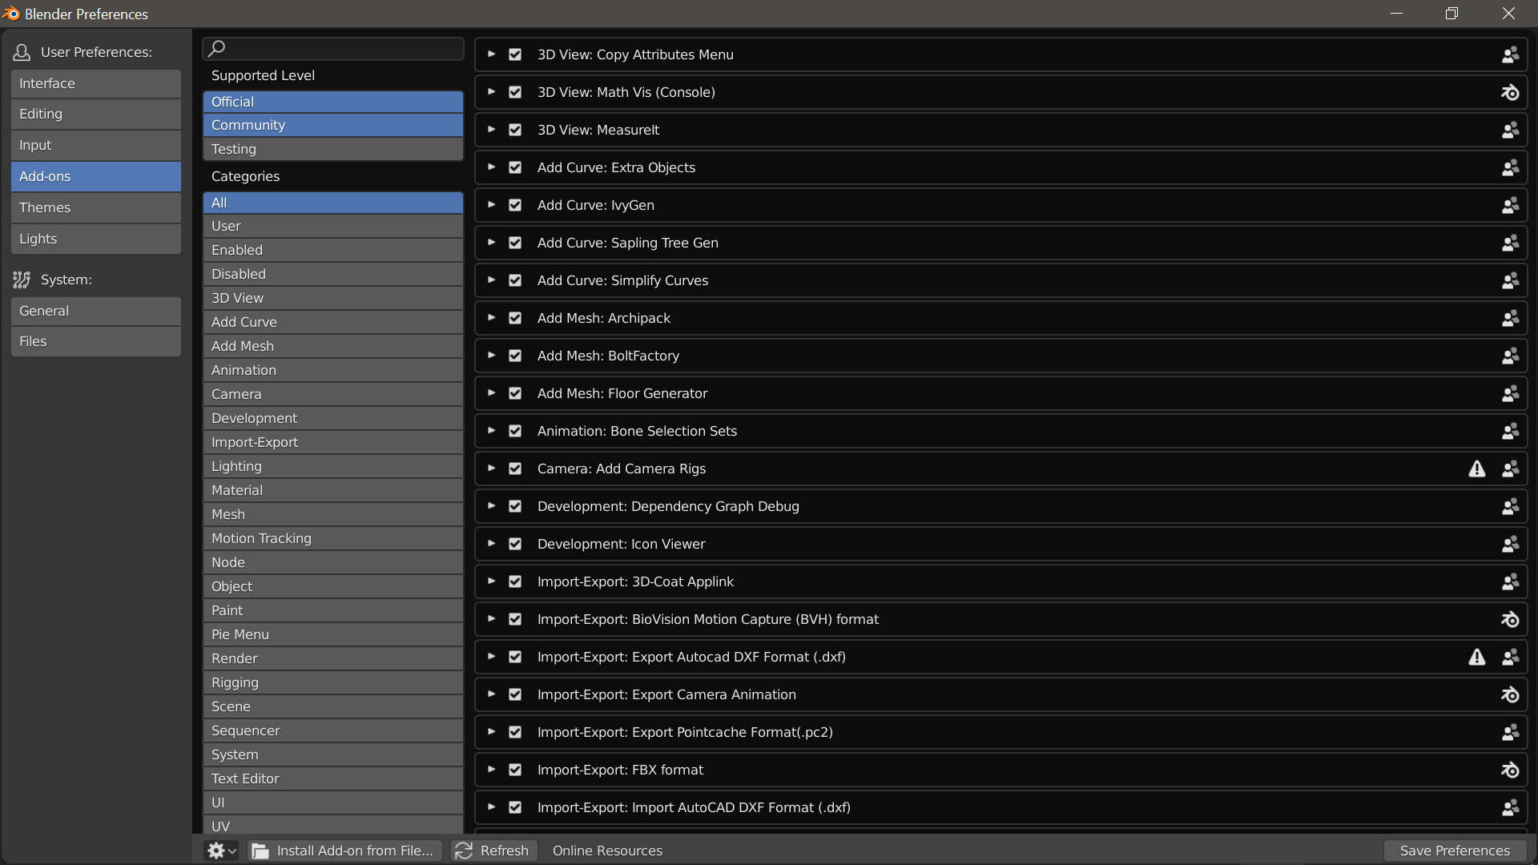Open the Lights preferences tab
Viewport: 1538px width, 865px height.
click(96, 239)
